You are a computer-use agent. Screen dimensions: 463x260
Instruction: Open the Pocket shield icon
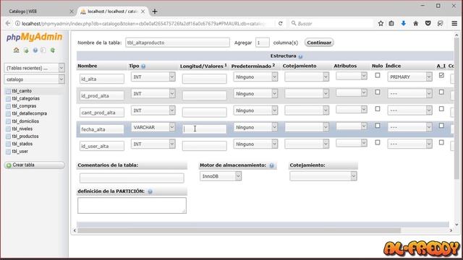(428, 23)
